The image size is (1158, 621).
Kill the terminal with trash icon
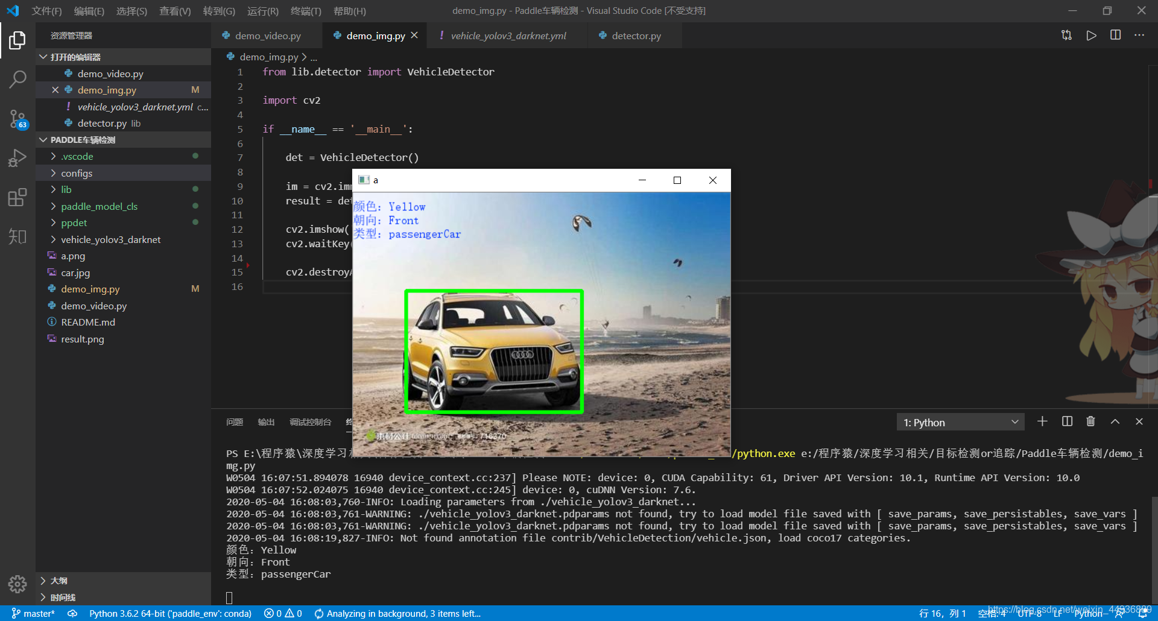(1090, 422)
